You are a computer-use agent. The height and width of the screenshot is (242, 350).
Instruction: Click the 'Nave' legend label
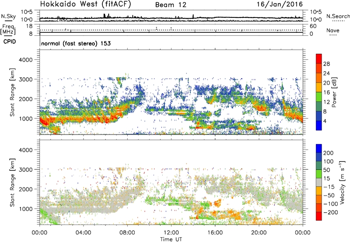coord(333,30)
